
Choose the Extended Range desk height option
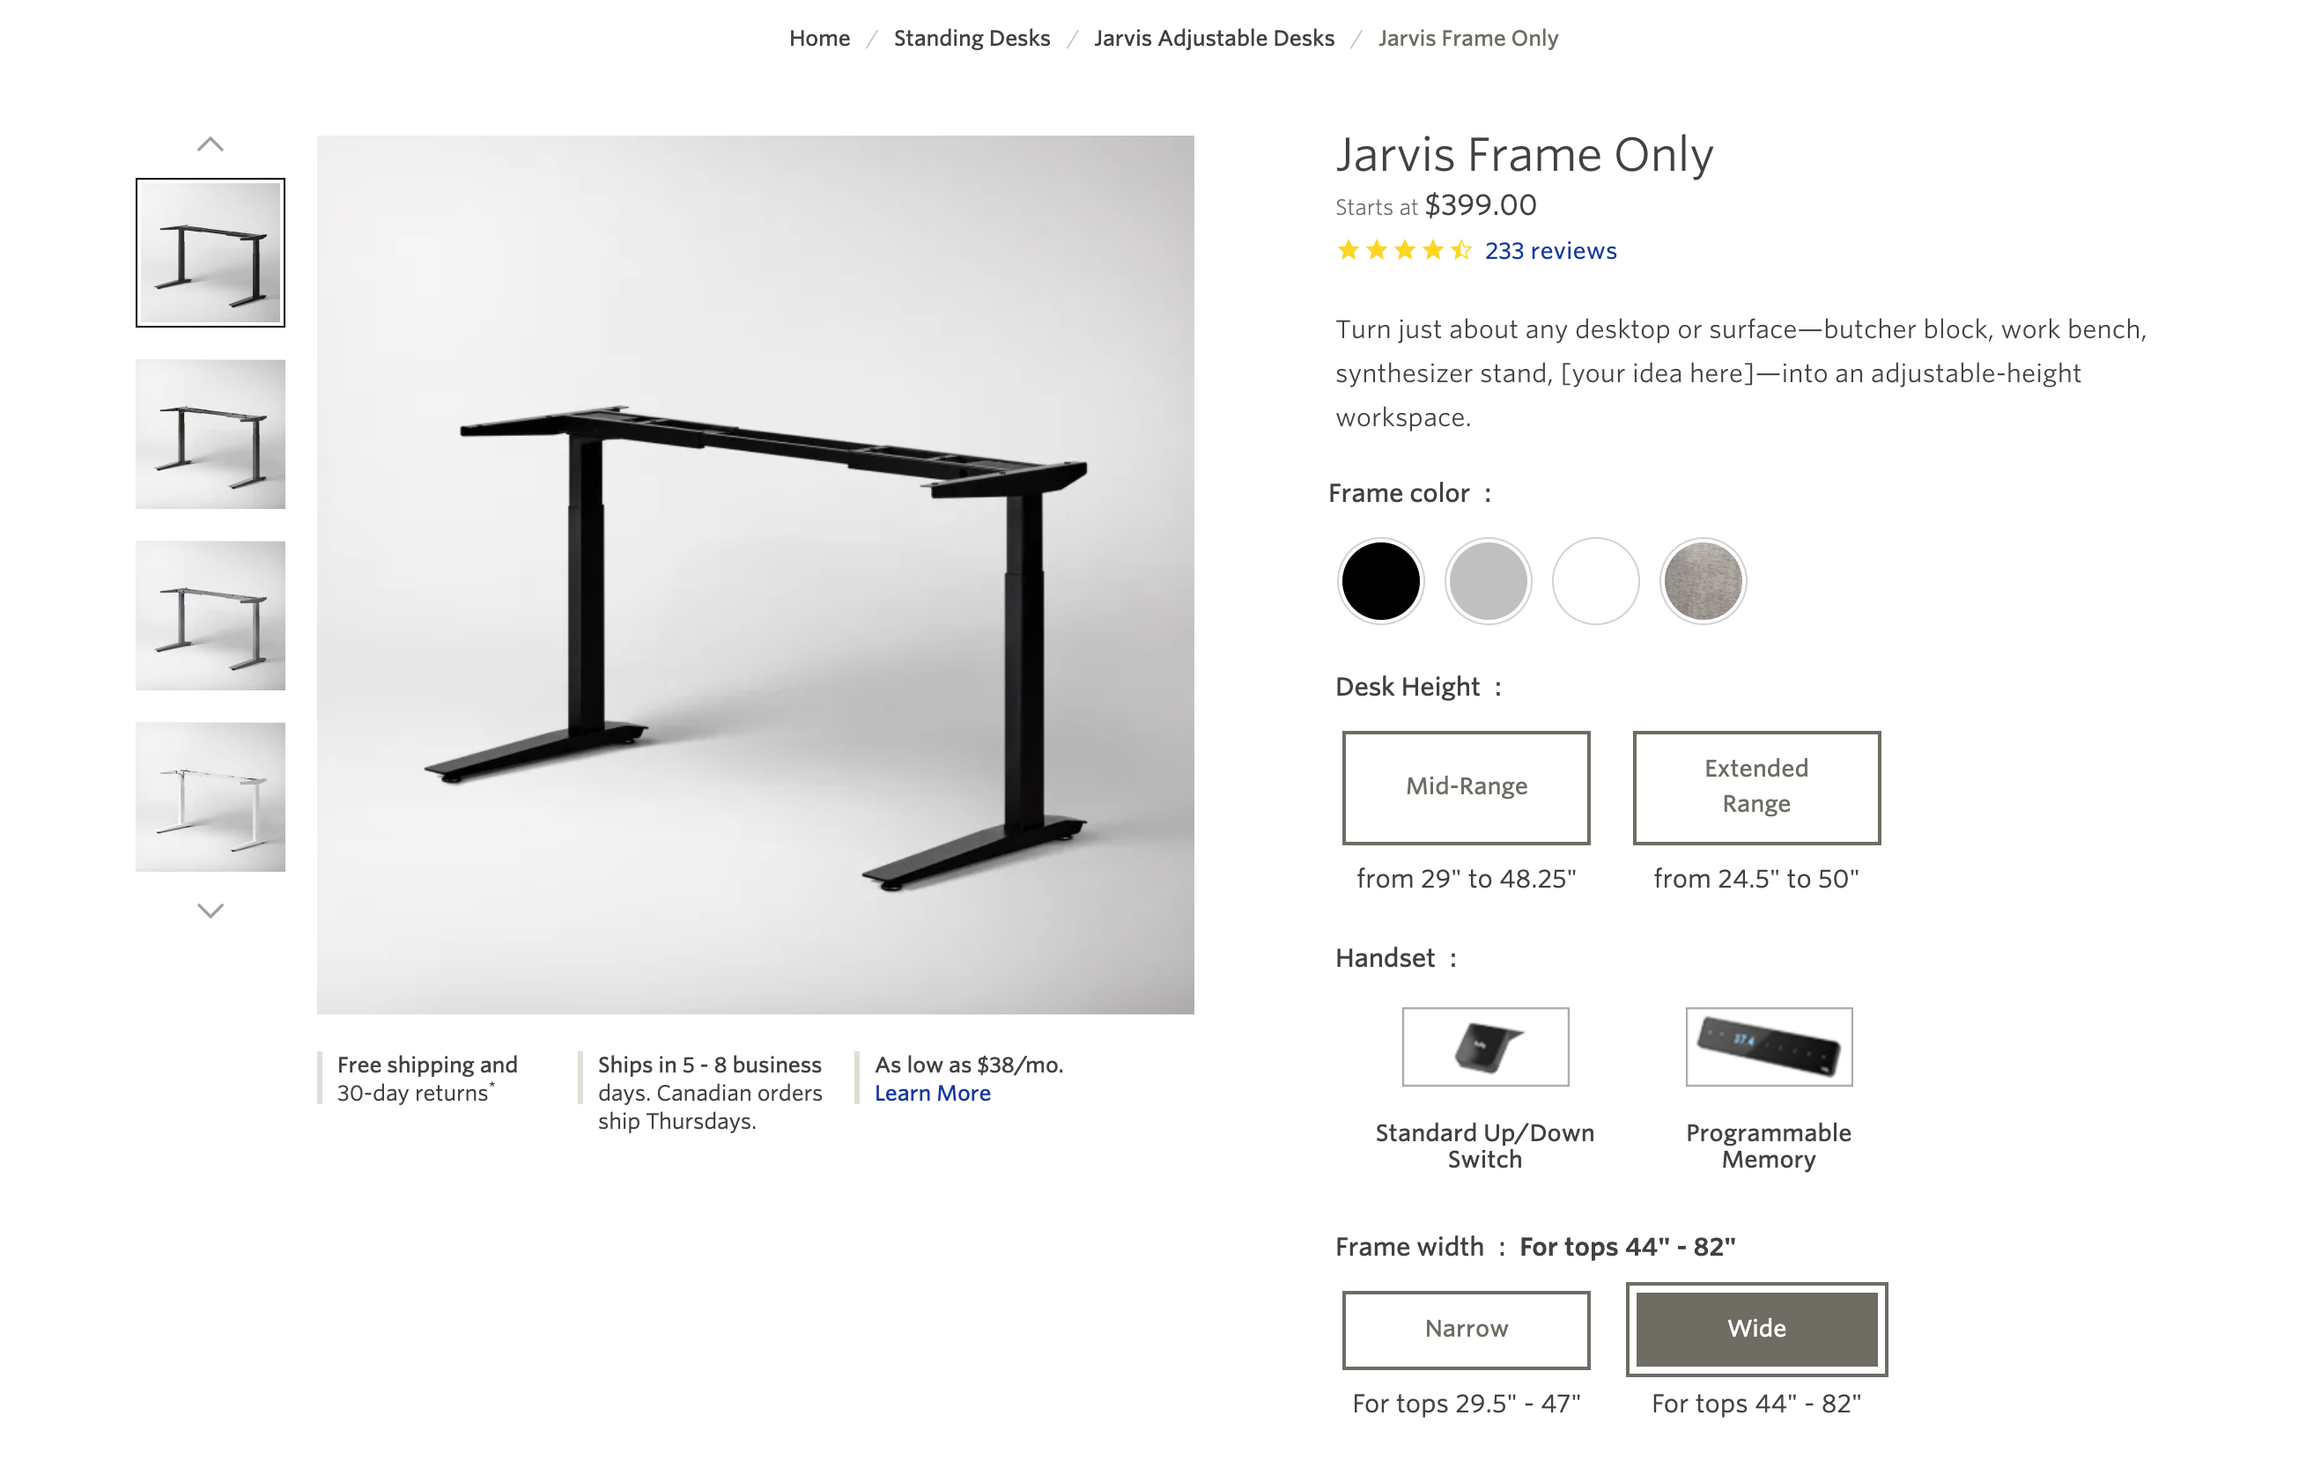[x=1756, y=787]
